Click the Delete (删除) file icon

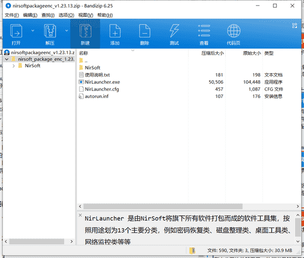[145, 31]
